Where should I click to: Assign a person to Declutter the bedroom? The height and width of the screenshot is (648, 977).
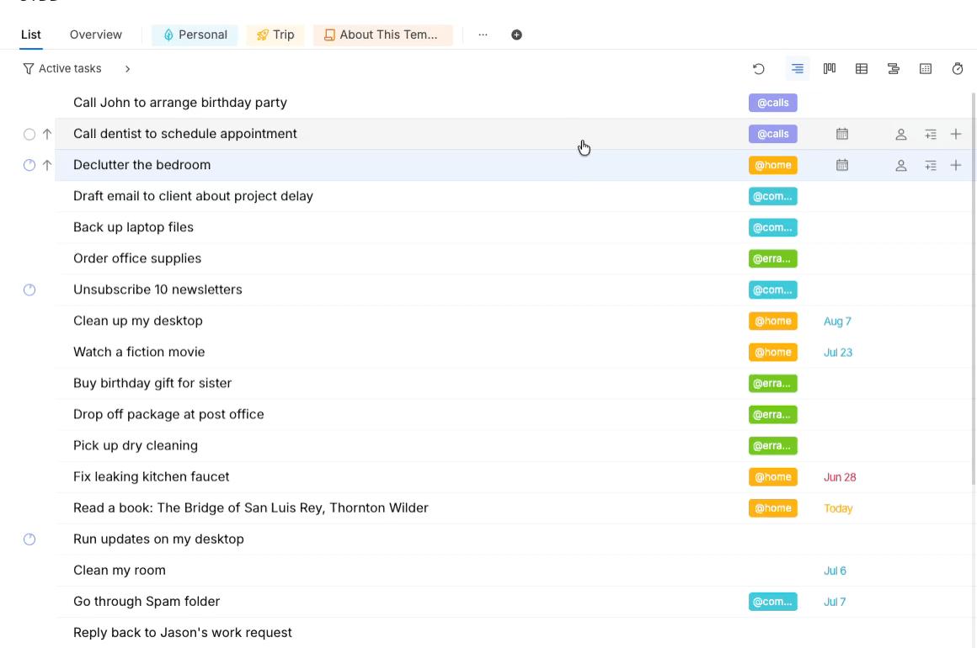[x=901, y=165]
